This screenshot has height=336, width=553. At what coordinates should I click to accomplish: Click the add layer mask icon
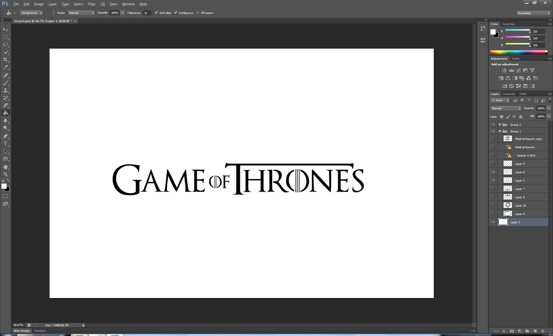pos(512,331)
